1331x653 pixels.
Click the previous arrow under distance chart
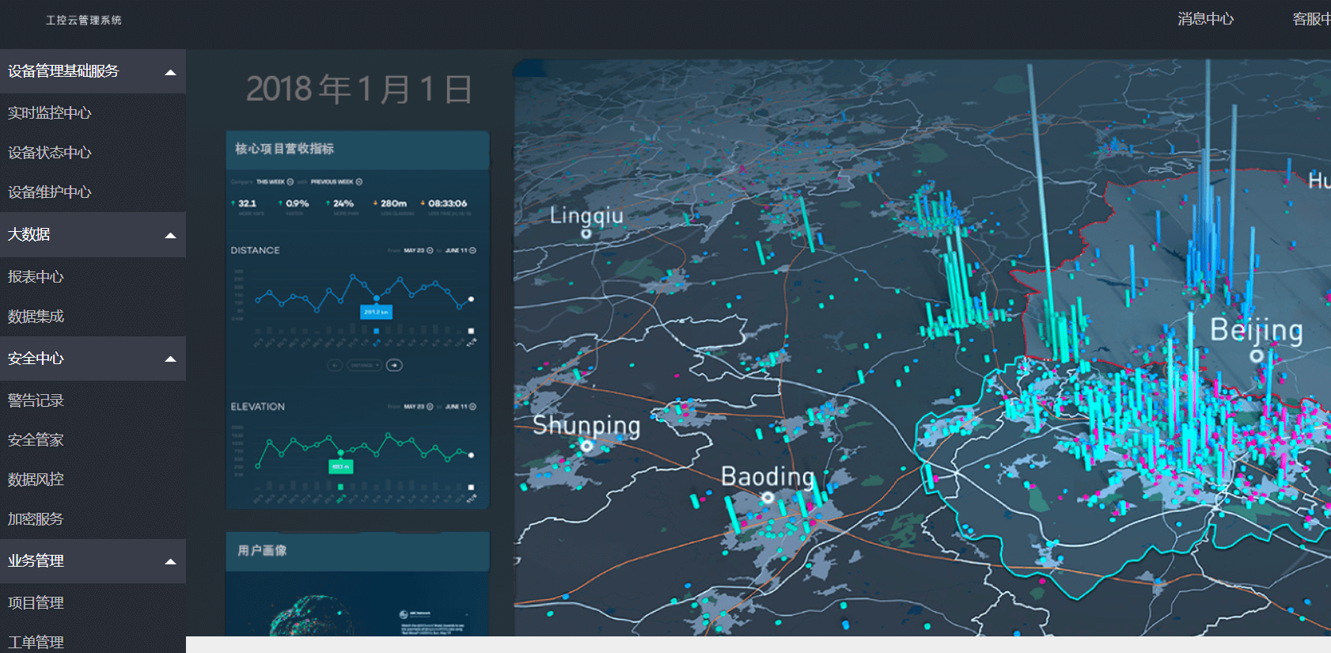pyautogui.click(x=335, y=365)
